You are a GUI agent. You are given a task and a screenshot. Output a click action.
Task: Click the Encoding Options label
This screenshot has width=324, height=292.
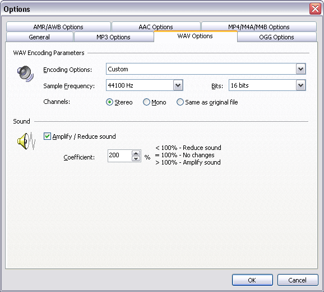pos(68,70)
